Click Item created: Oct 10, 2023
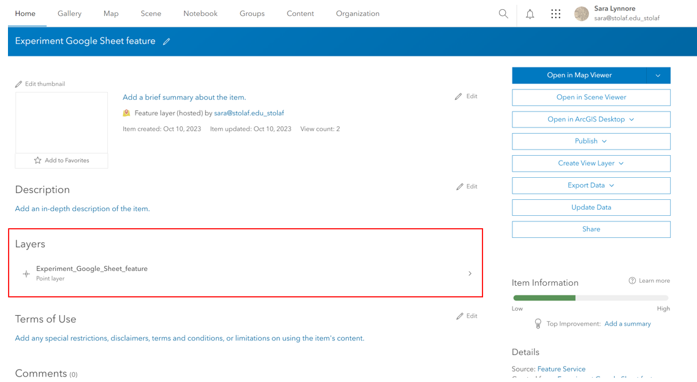 point(162,129)
